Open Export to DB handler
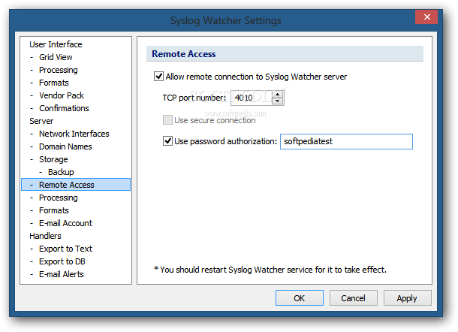 (x=62, y=261)
